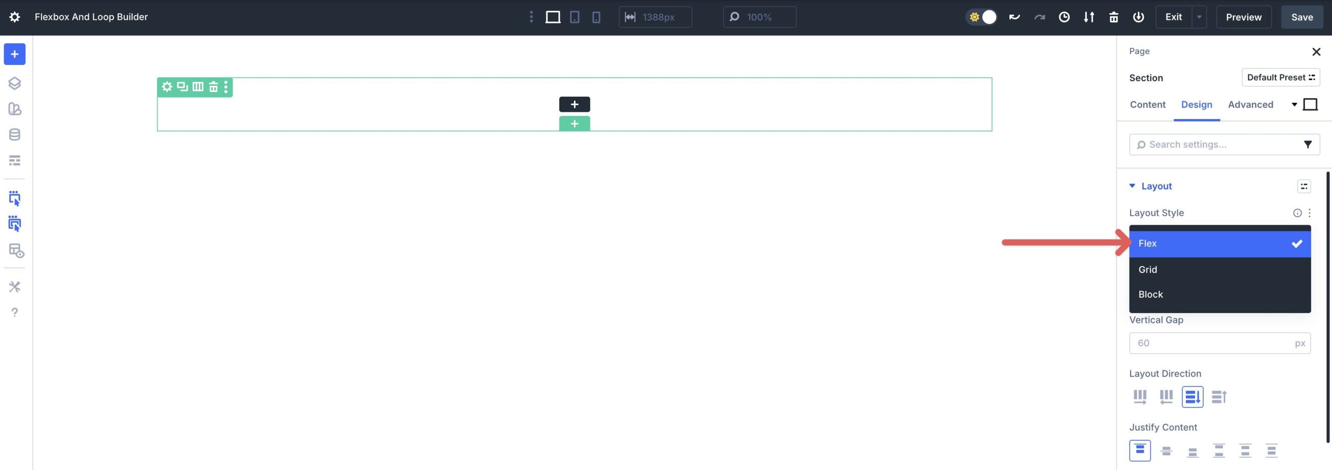Switch to the Advanced tab

tap(1251, 105)
